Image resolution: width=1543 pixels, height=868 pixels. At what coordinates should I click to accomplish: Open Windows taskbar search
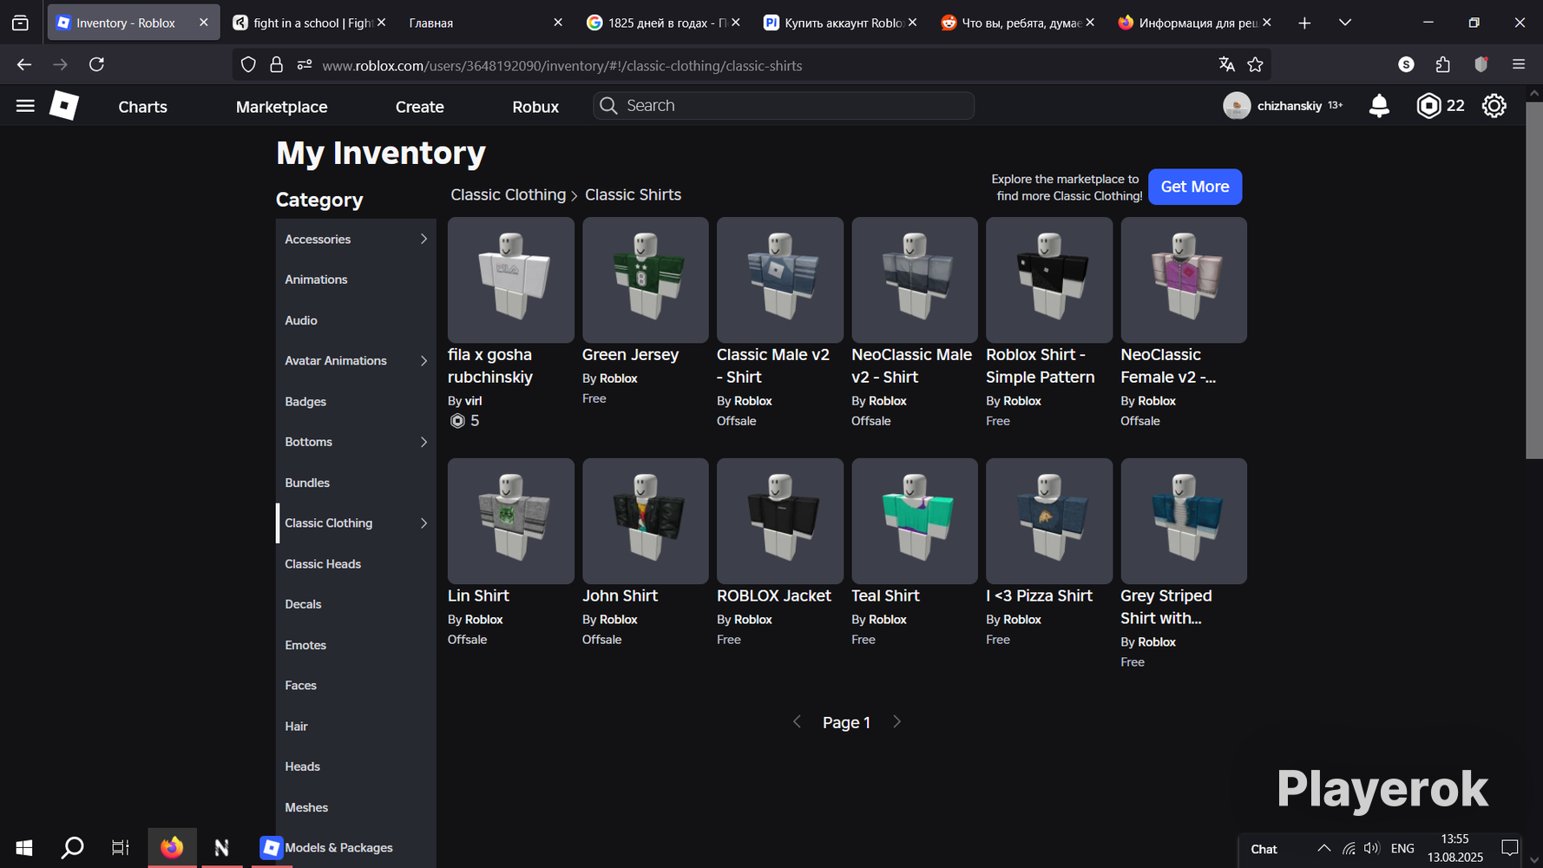[x=73, y=847]
